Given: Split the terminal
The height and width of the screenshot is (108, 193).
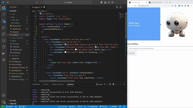Looking at the screenshot, I should tap(110, 84).
